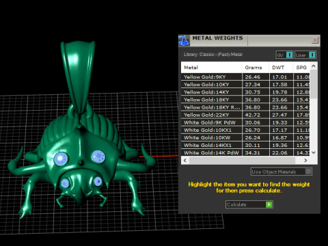
Task: Select the beetle's right large blue gem
Action: click(98, 156)
